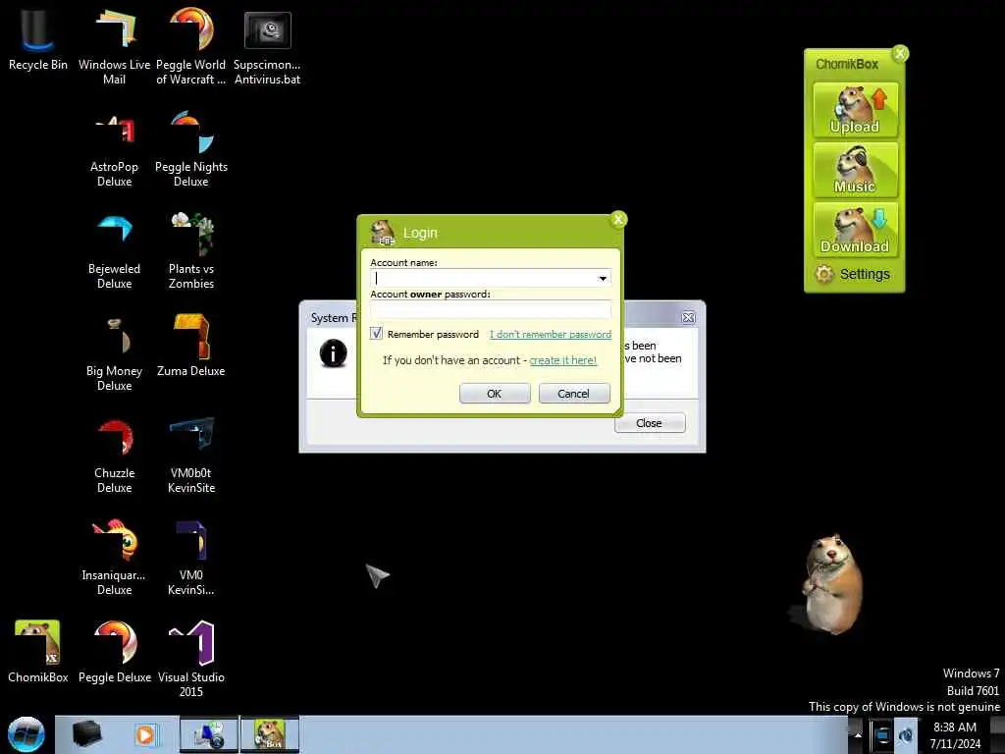Open ChomikBox Settings gear
Screen dimensions: 1005x754
click(853, 275)
